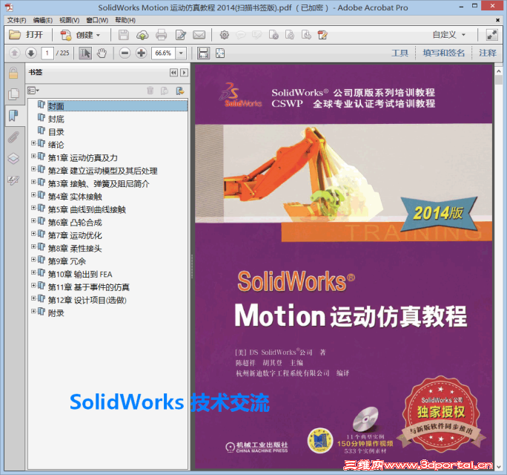The height and width of the screenshot is (475, 507).
Task: Go to previous page with the up arrow
Action: tap(14, 53)
